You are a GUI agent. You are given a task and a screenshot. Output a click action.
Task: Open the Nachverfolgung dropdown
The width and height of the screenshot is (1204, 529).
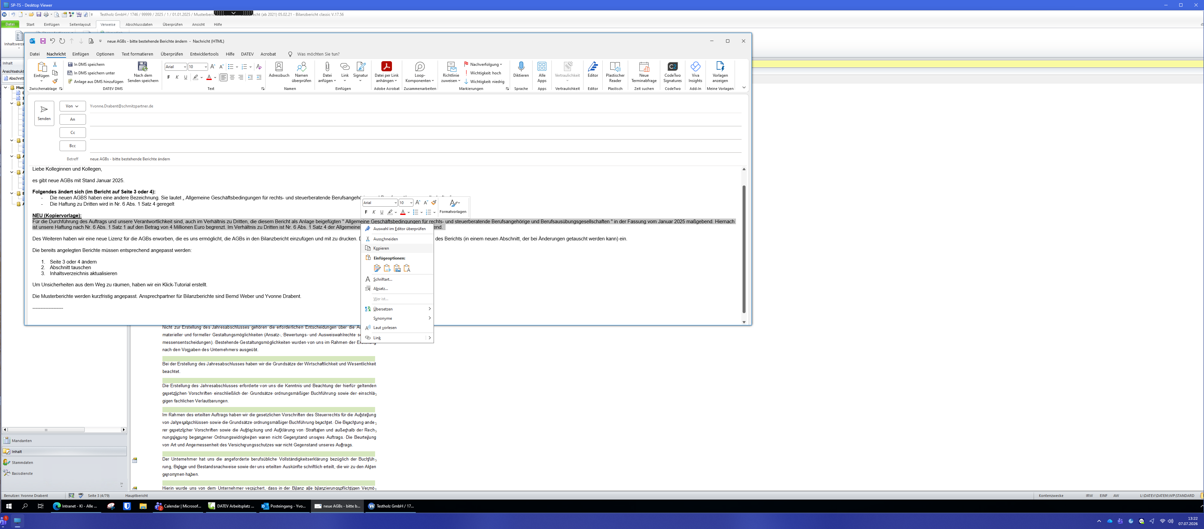click(x=483, y=64)
